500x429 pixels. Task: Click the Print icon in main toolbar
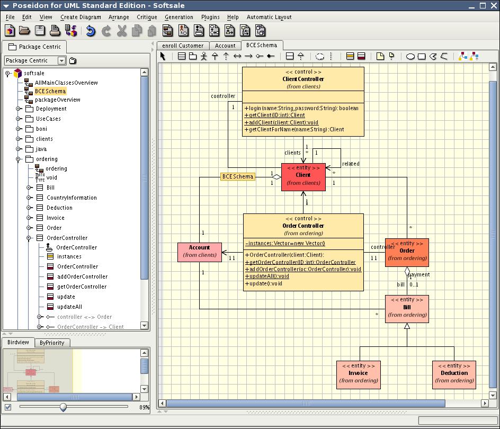point(56,31)
